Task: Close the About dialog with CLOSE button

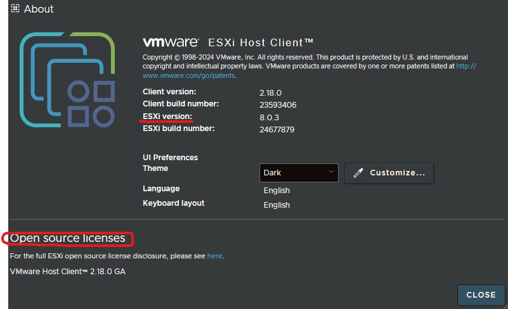Action: [481, 295]
